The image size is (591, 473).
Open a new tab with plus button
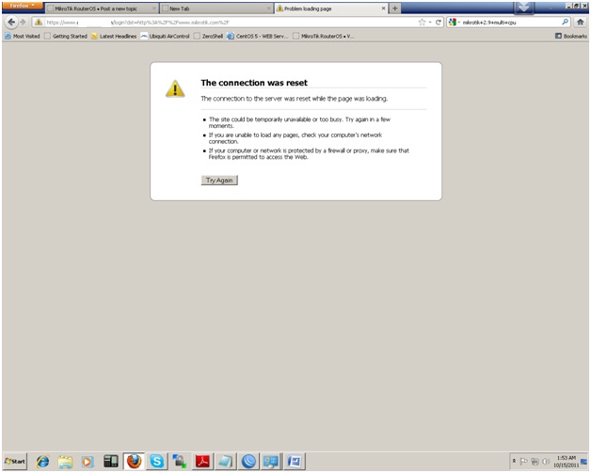click(x=394, y=8)
